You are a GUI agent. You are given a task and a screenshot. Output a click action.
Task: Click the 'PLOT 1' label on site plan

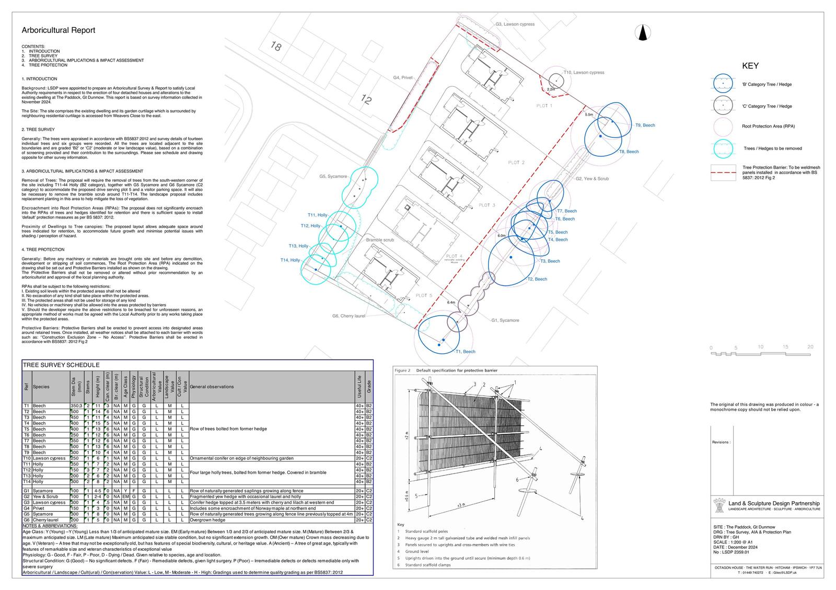click(x=544, y=106)
